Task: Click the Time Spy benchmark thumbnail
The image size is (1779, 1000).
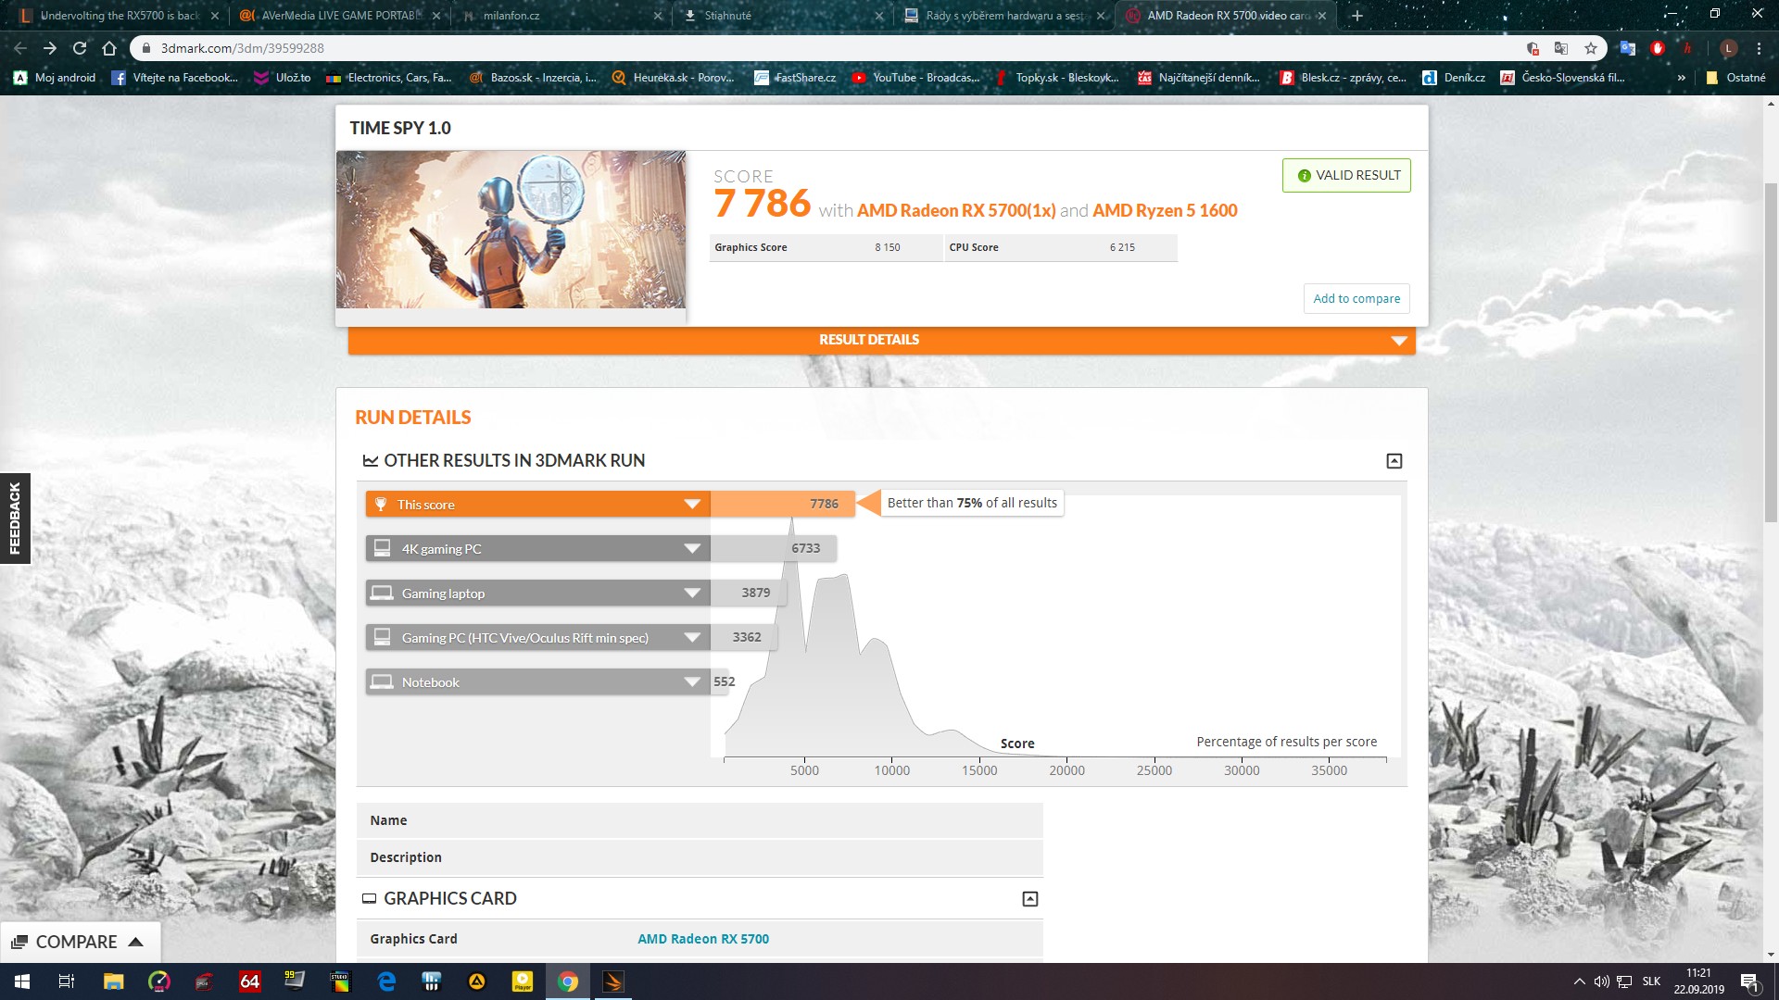Action: pos(511,230)
